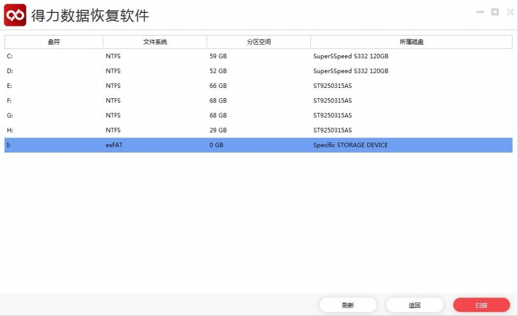Click the 分区空间 column header
Image resolution: width=518 pixels, height=316 pixels.
coord(258,41)
